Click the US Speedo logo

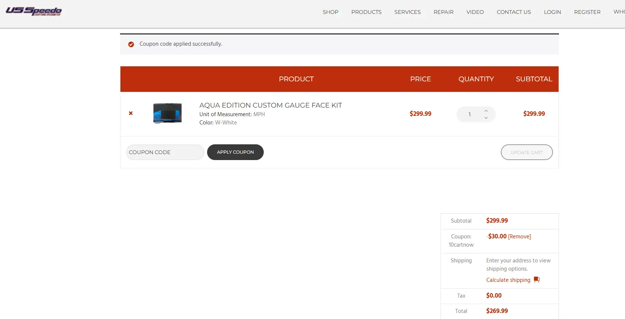pyautogui.click(x=34, y=11)
